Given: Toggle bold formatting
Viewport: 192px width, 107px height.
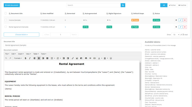Looking at the screenshot, I should click(26, 58).
